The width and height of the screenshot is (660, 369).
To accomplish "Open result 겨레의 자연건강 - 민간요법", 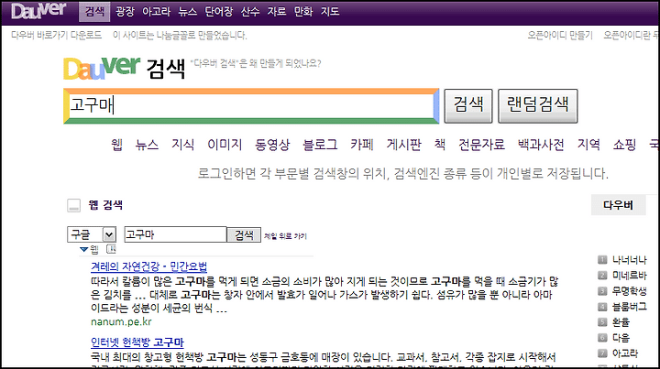I will pos(149,266).
